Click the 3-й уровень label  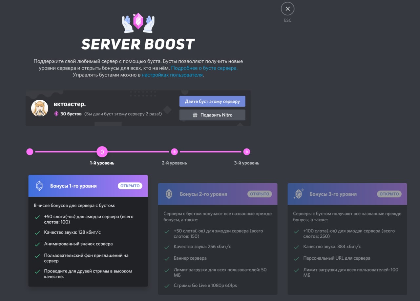pyautogui.click(x=246, y=163)
